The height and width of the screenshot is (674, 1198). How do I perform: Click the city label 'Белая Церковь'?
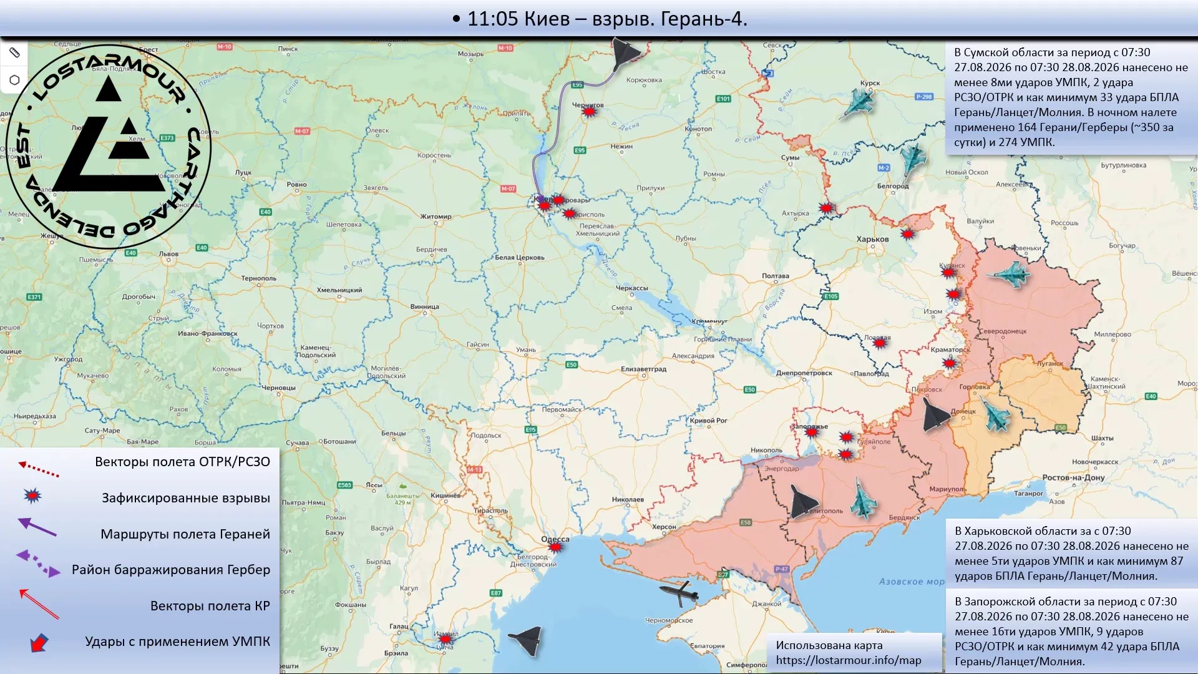[x=519, y=258]
